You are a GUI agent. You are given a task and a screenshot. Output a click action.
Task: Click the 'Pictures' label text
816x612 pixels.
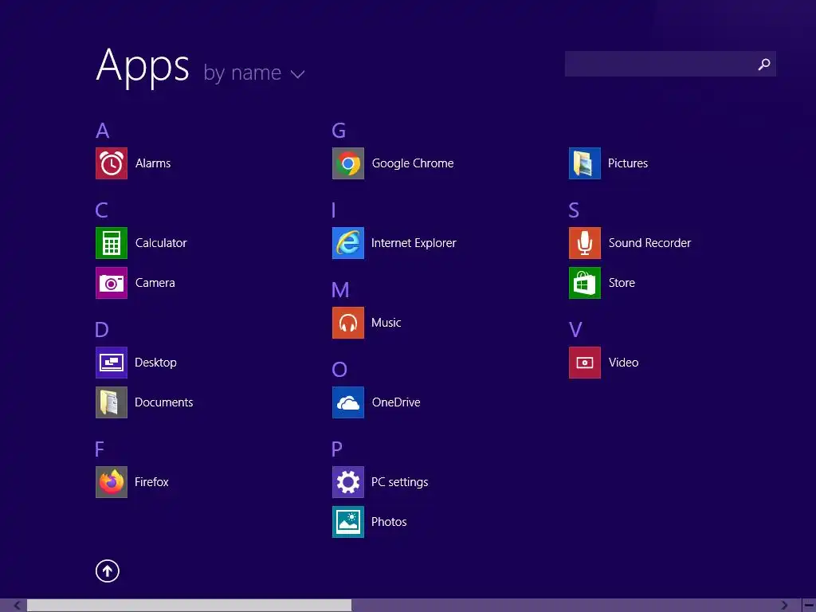628,163
